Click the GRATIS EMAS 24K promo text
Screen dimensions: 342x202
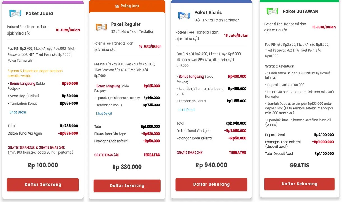pos(107,155)
